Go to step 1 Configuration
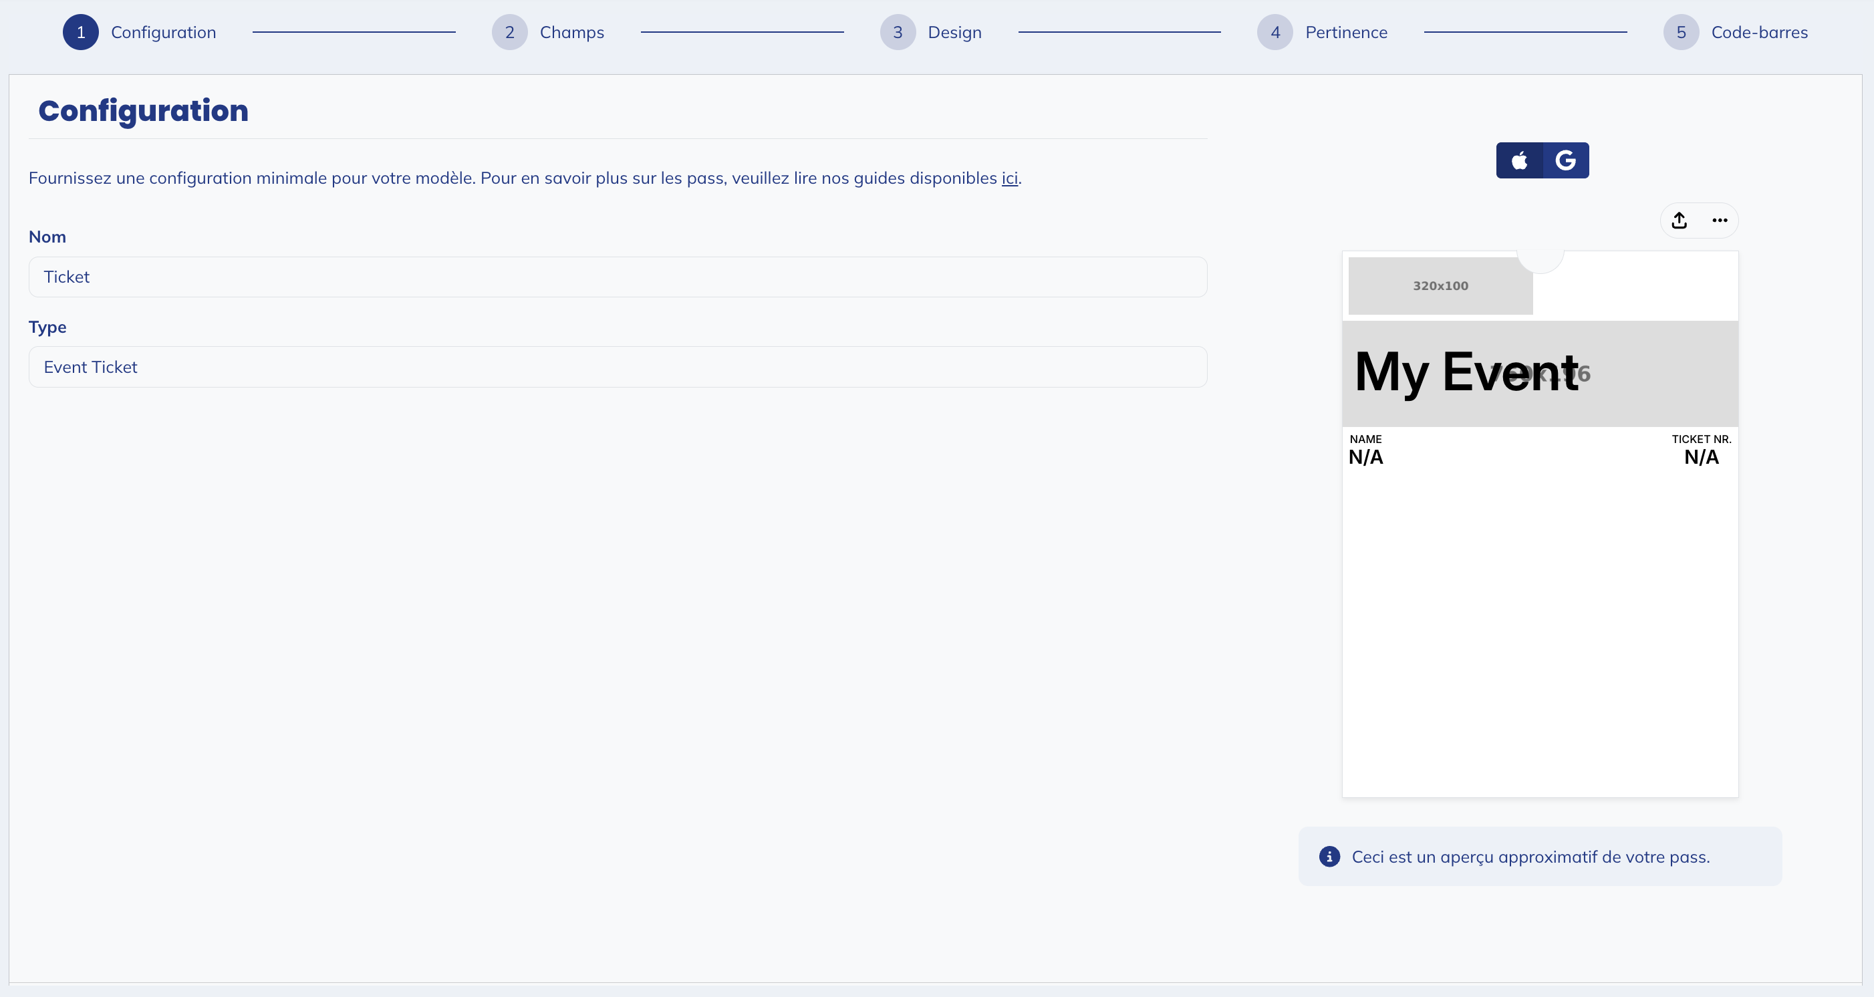Screen dimensions: 1874x997 140,32
